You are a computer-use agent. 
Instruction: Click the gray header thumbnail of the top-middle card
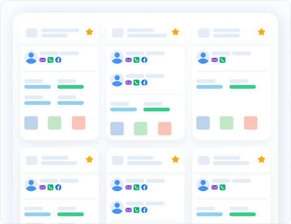[118, 33]
